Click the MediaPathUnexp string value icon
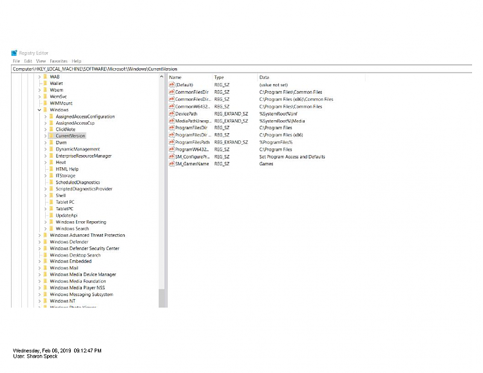The image size is (483, 373). (171, 121)
